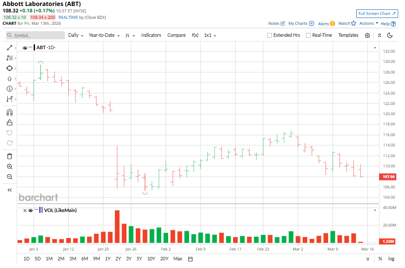
Task: Click the Help question mark icon
Action: [x=393, y=24]
